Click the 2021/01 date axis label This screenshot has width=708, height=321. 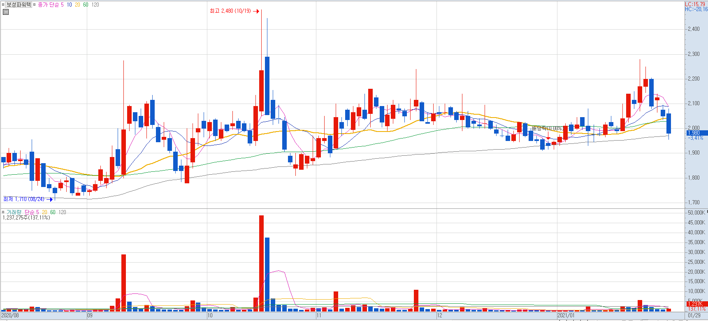tap(566, 316)
